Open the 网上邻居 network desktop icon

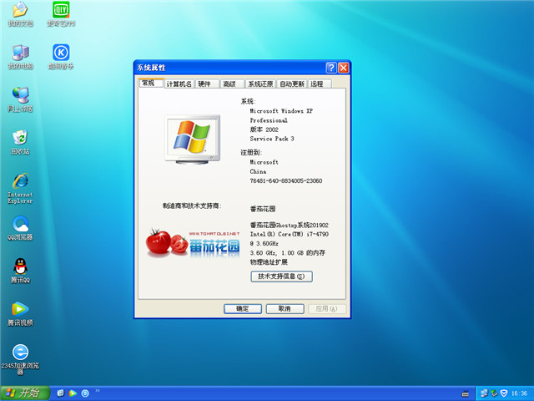(x=20, y=99)
